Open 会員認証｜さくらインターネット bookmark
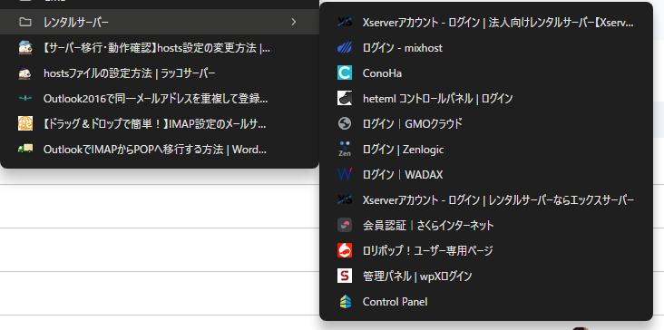Image resolution: width=664 pixels, height=330 pixels. pos(485,225)
